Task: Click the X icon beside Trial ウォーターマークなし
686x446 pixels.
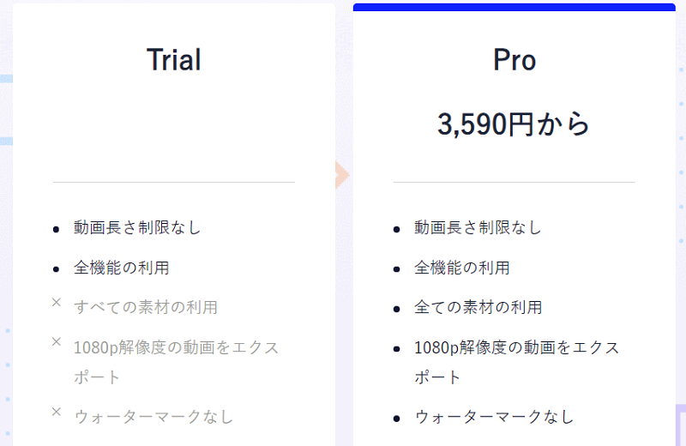Action: (x=57, y=412)
